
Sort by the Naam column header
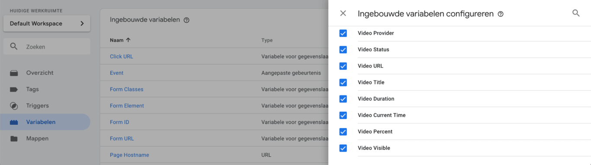pos(117,40)
